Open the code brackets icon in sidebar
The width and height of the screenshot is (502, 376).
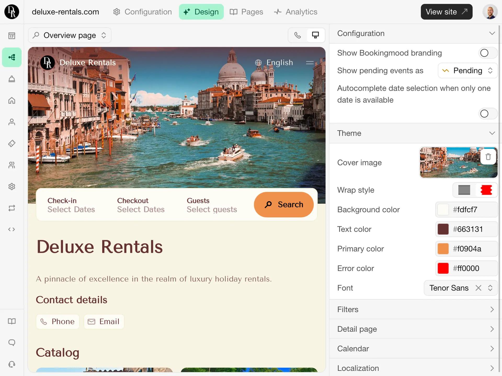[12, 230]
